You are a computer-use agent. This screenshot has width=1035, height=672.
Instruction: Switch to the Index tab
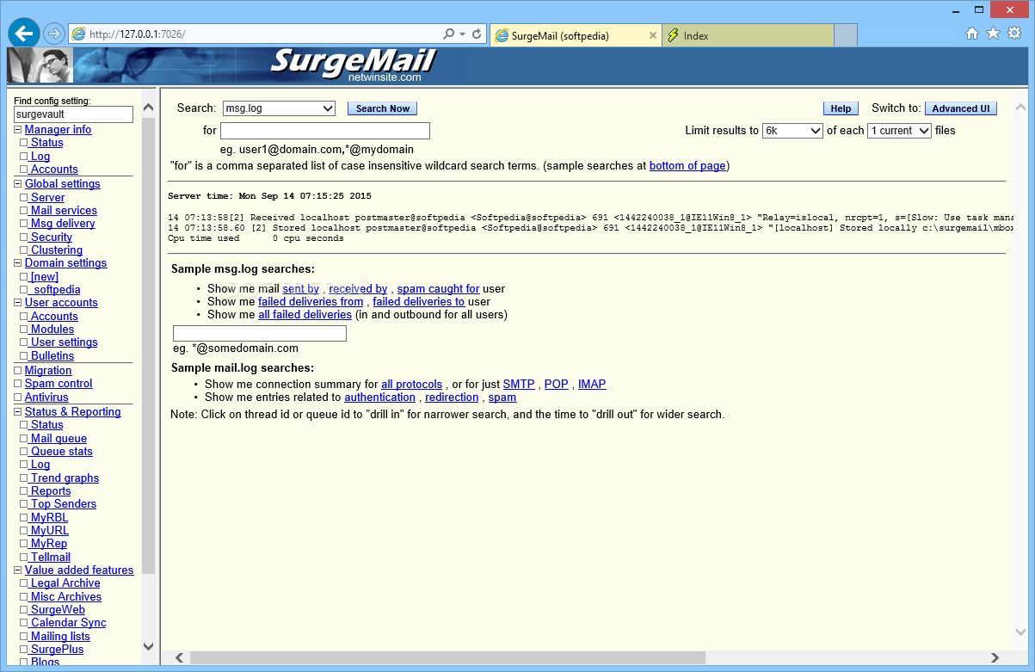click(748, 35)
